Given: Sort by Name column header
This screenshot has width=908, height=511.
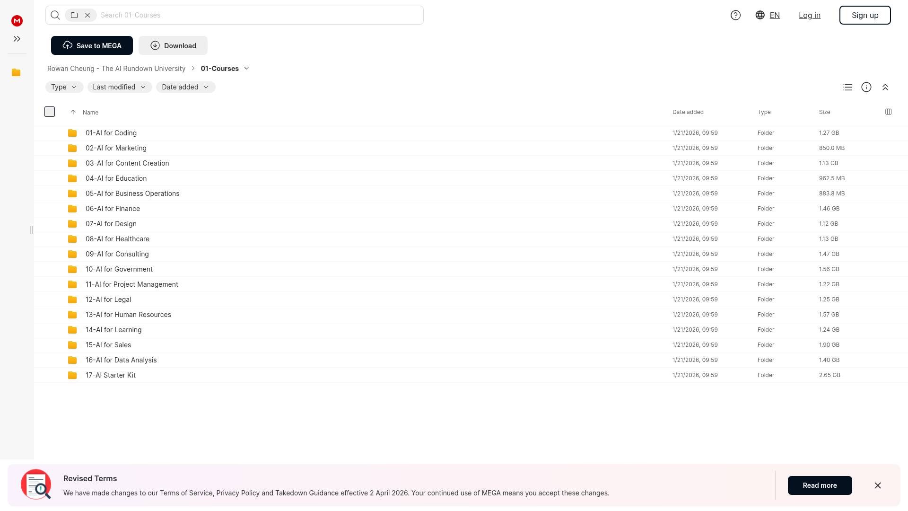Looking at the screenshot, I should click(90, 113).
